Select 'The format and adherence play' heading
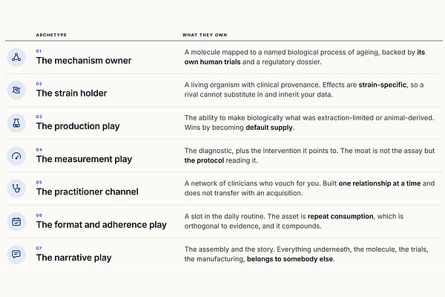 click(x=102, y=225)
